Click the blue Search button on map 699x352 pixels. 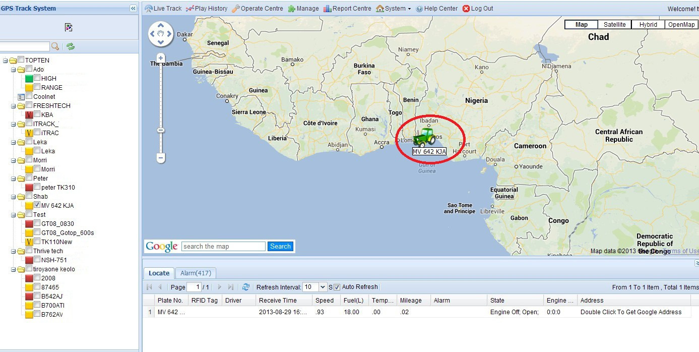click(280, 247)
